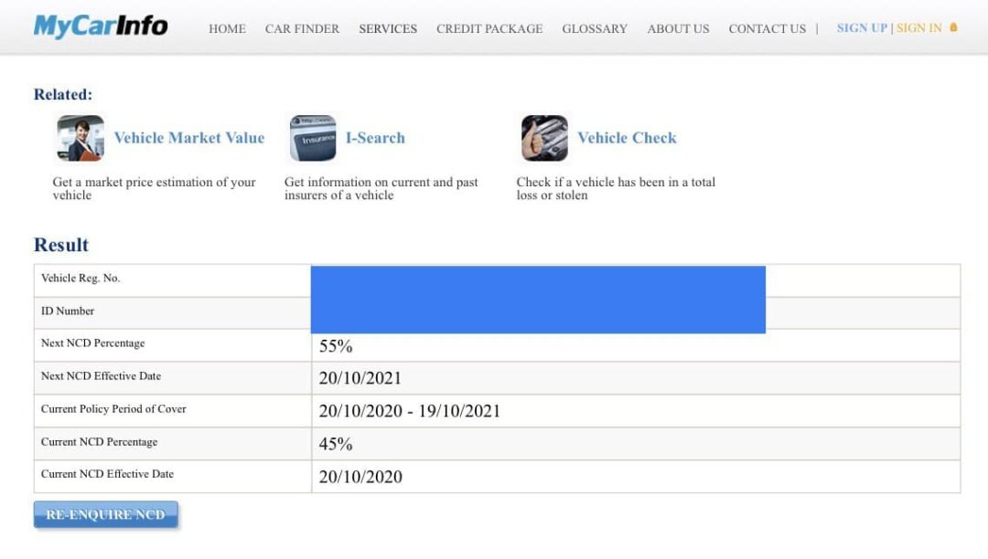Open the Glossary menu item
The image size is (988, 559).
[595, 29]
